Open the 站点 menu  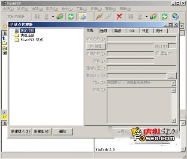click(22, 9)
